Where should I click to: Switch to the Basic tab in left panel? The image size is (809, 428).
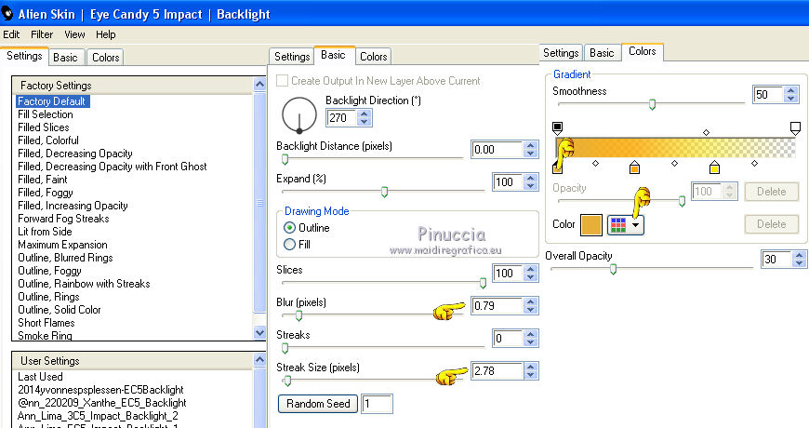click(65, 58)
